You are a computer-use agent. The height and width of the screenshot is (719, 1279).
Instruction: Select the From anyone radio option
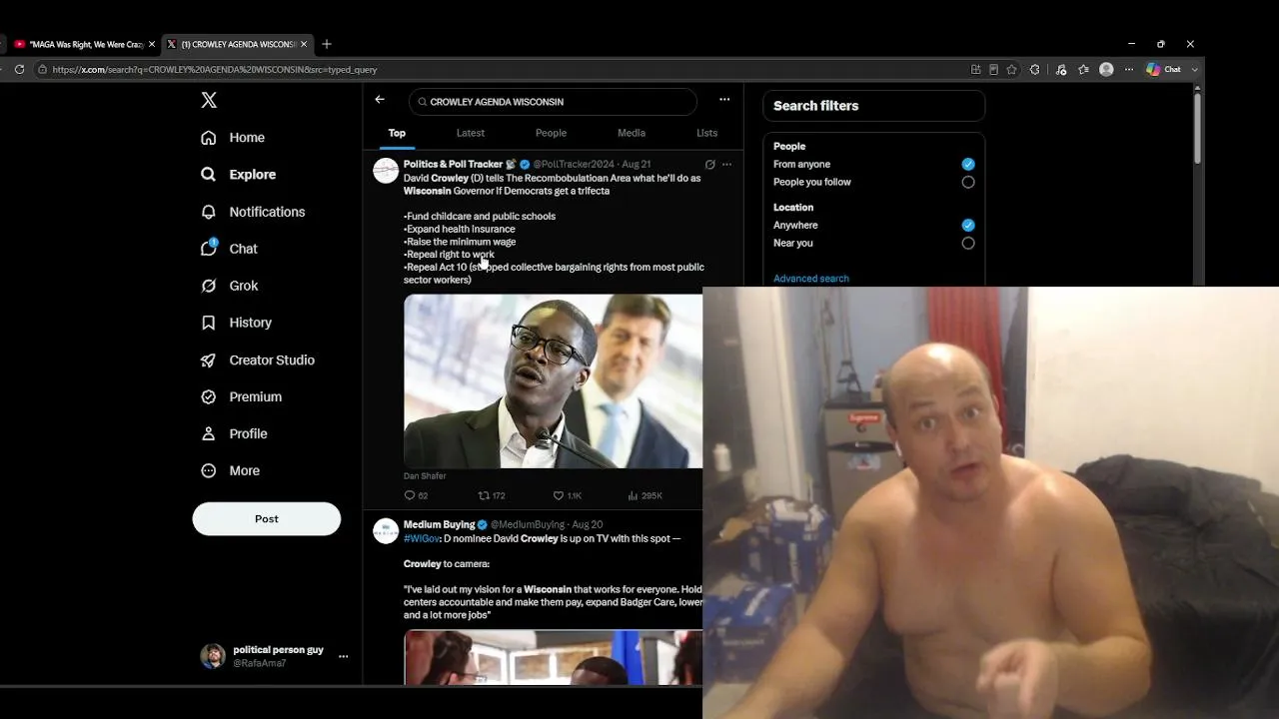(x=968, y=164)
